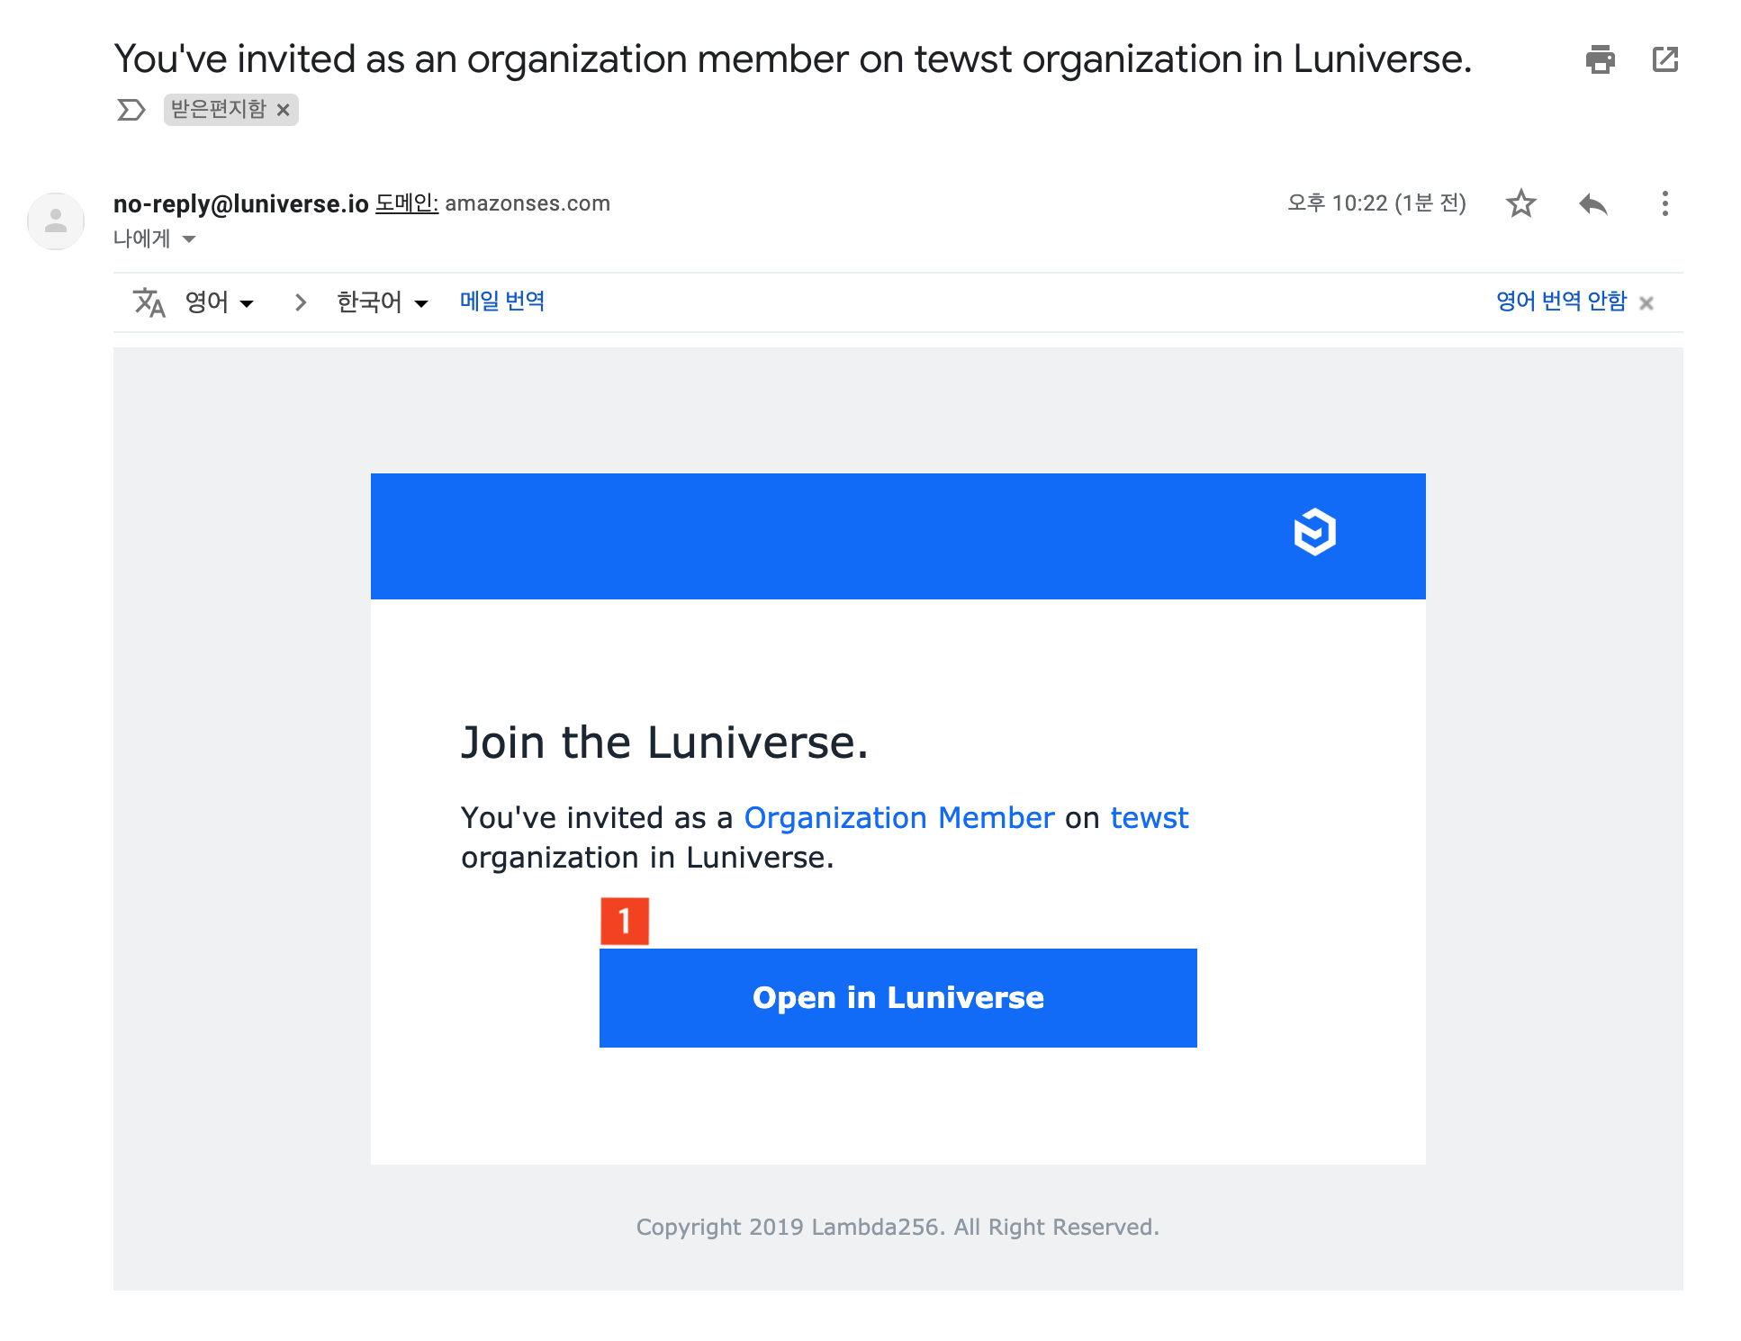Click the 메일 번역 link
The width and height of the screenshot is (1741, 1341).
(x=502, y=301)
